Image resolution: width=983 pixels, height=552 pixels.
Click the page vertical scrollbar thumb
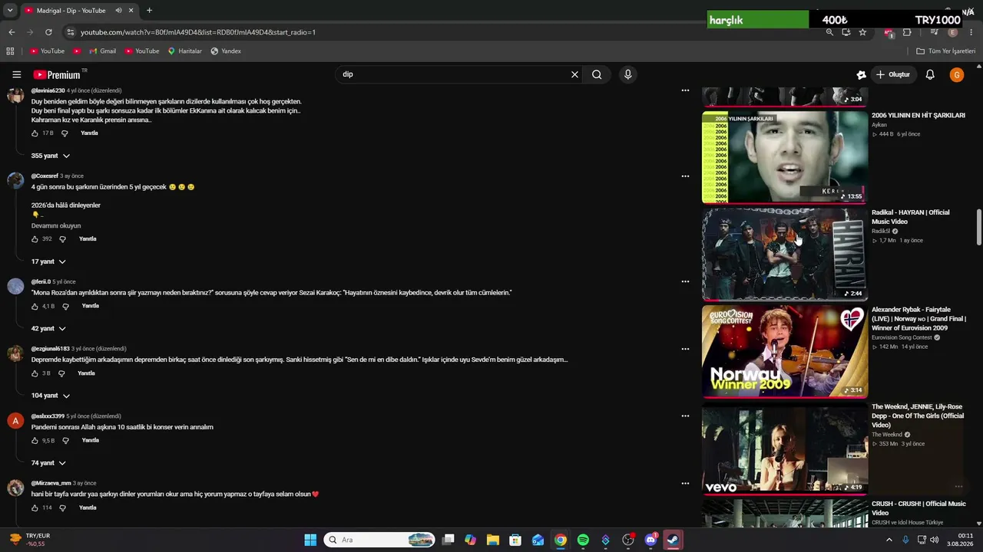click(x=978, y=227)
